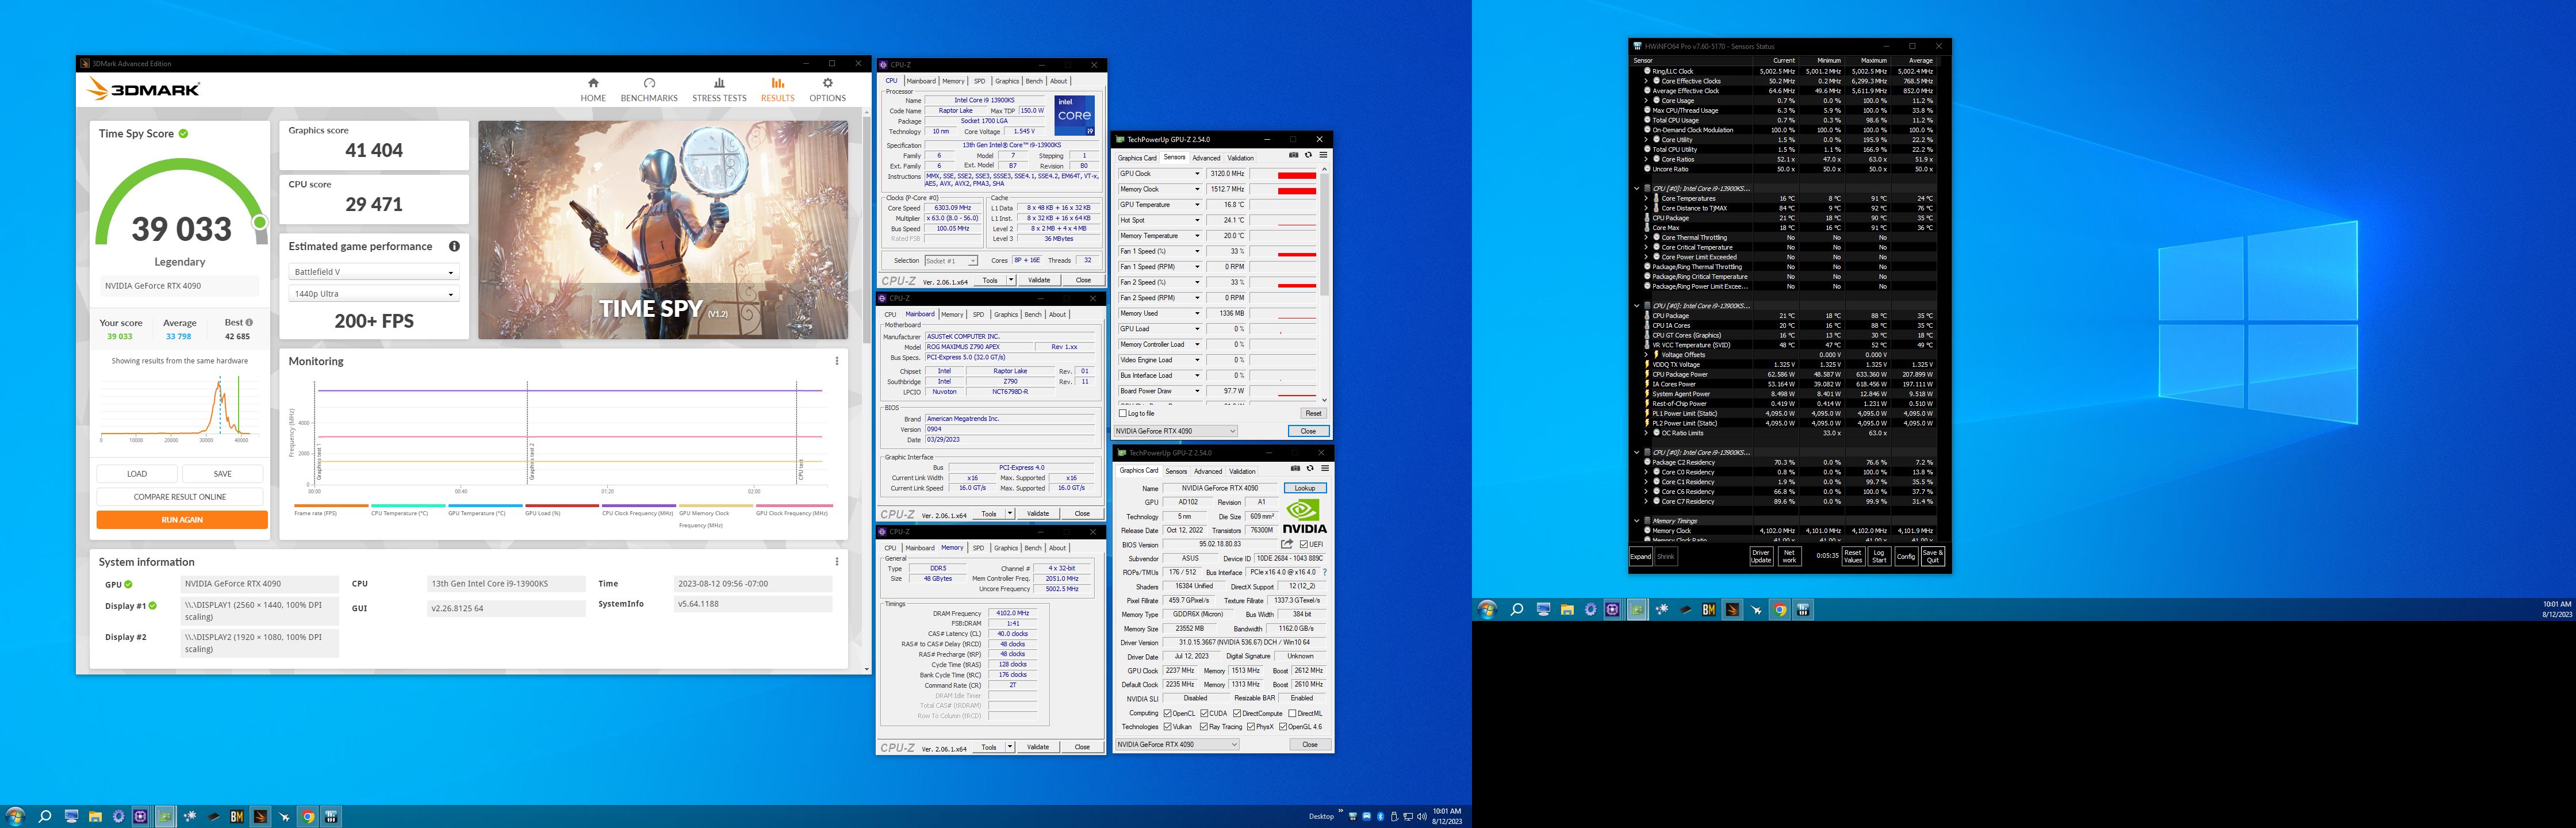Click COMPARE RESULT ONLINE

[180, 497]
